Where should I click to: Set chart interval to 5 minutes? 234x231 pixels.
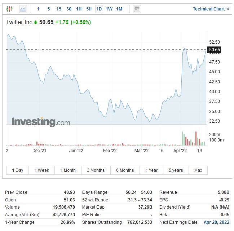(x=49, y=9)
